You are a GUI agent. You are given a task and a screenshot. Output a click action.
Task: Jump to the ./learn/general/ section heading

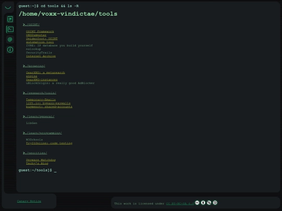(x=39, y=117)
